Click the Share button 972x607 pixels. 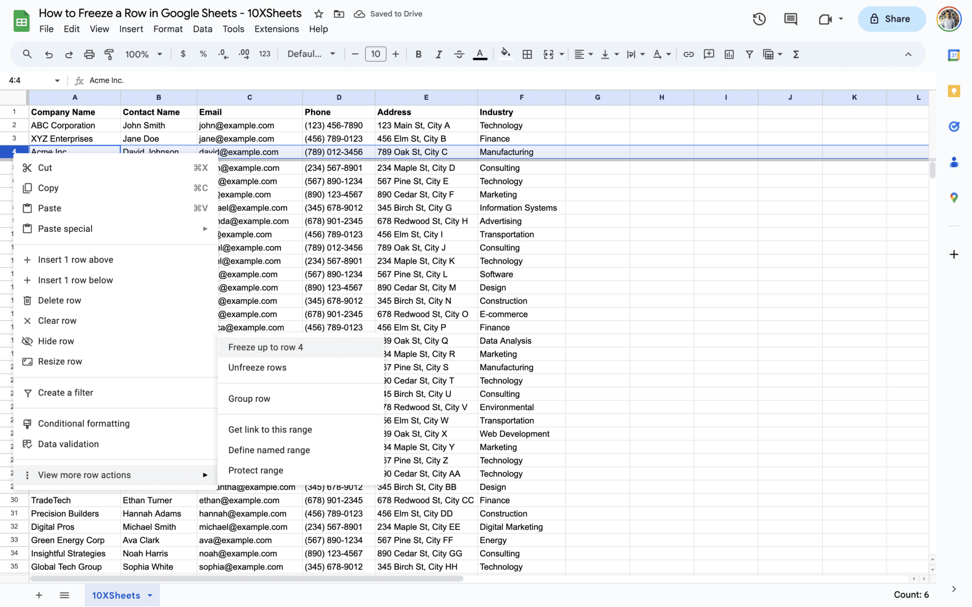(x=891, y=19)
